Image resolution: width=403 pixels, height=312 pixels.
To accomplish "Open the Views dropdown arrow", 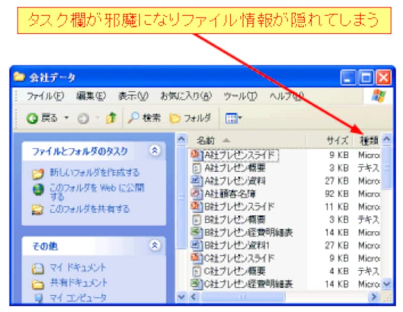I will point(240,118).
